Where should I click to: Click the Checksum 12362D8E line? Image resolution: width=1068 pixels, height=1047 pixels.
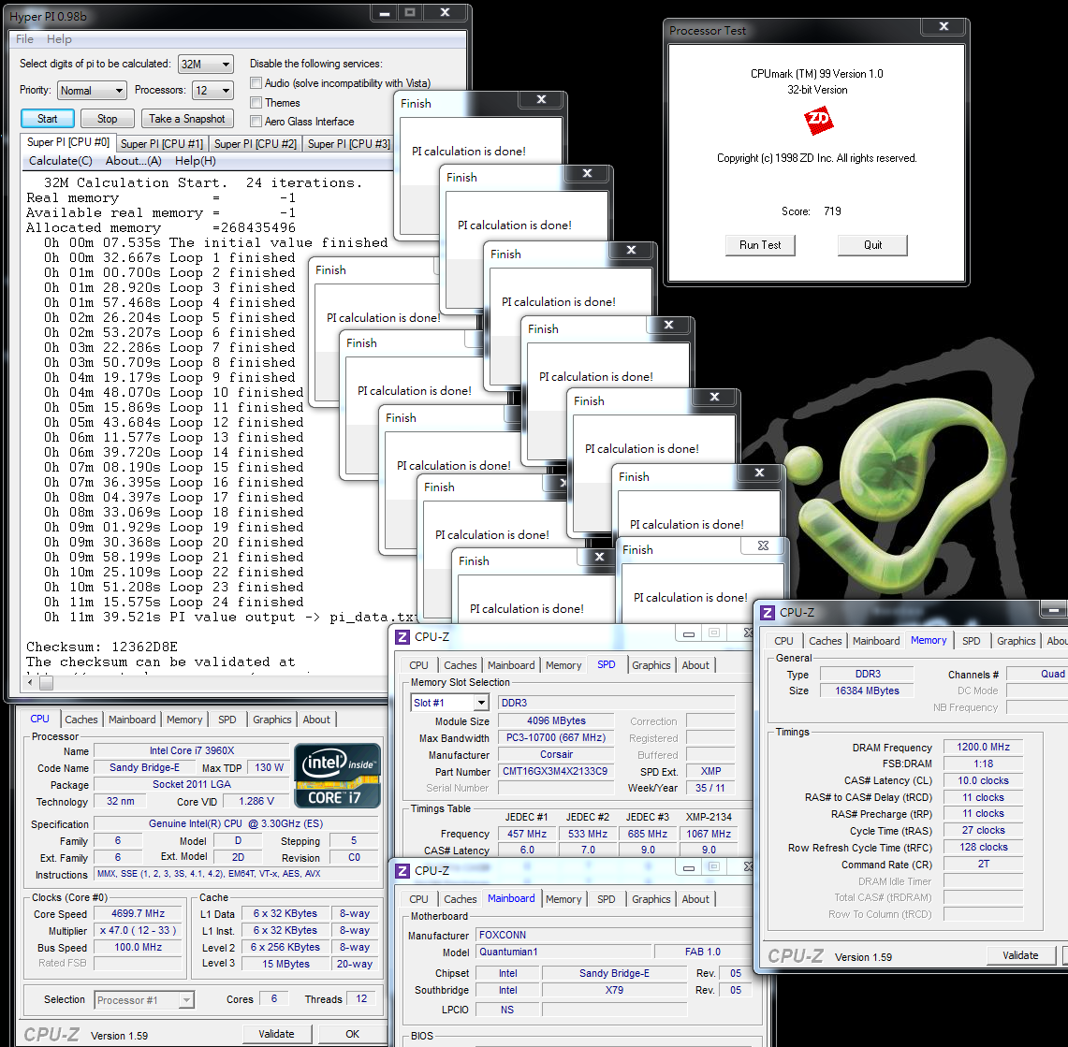point(102,647)
